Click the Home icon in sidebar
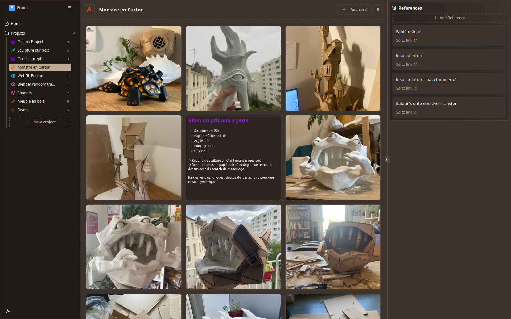The height and width of the screenshot is (319, 511). coord(6,24)
